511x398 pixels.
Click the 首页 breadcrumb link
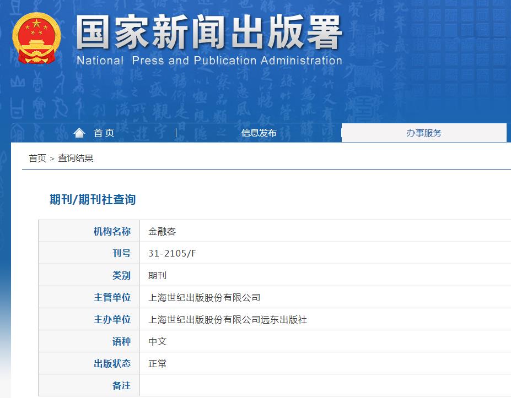tap(35, 159)
